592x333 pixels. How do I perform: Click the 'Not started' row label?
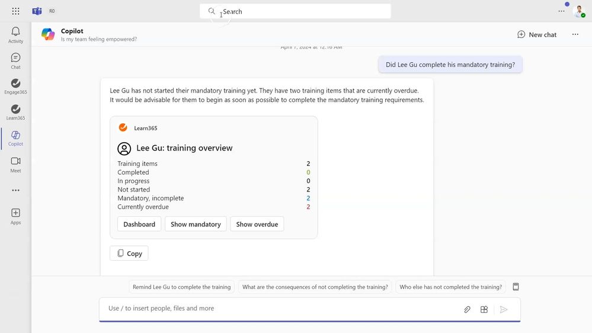click(x=134, y=190)
